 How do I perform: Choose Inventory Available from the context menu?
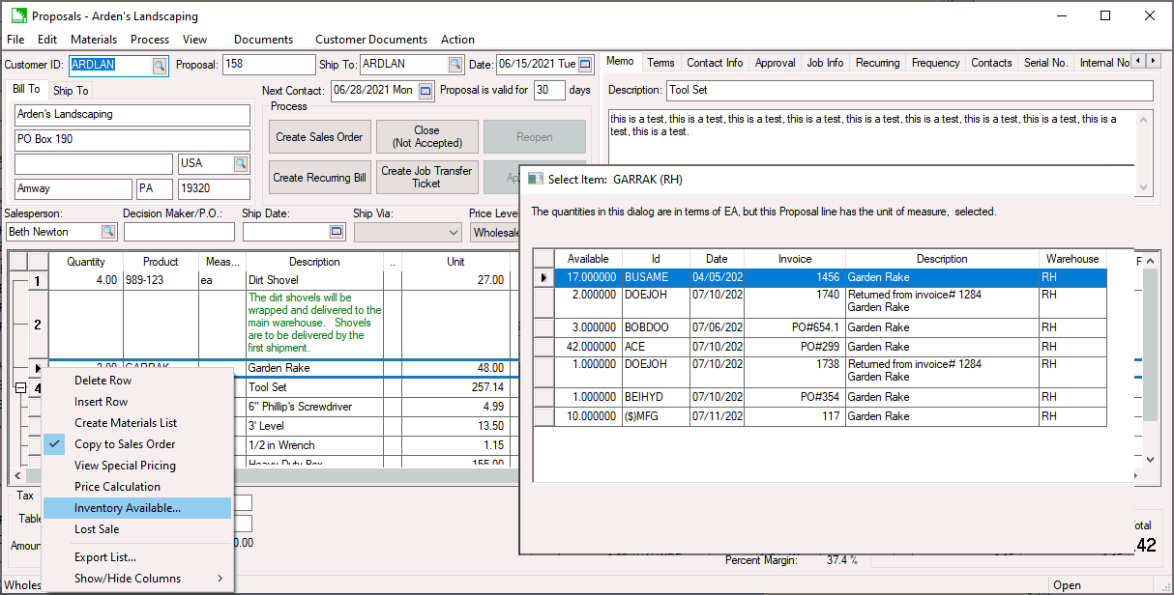click(x=128, y=508)
